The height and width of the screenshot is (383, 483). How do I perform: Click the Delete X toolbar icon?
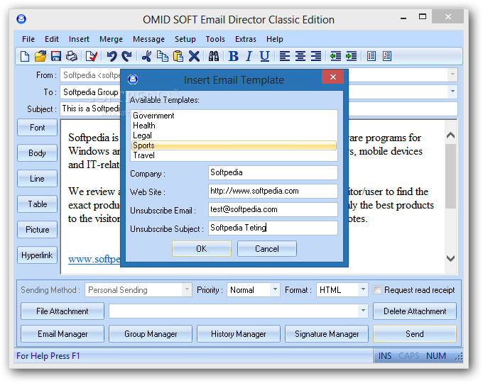point(194,56)
